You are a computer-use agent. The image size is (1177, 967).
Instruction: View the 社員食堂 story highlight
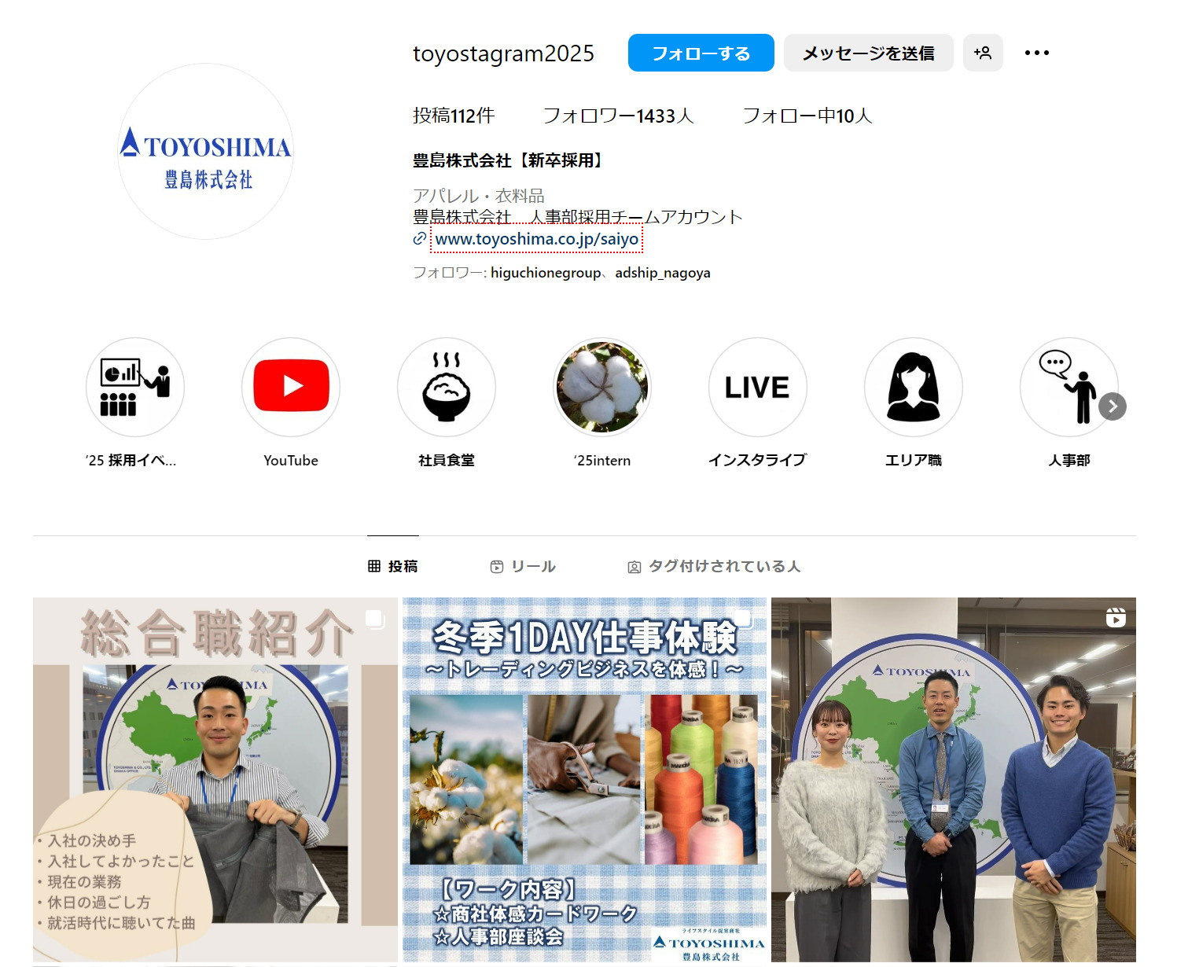[447, 387]
